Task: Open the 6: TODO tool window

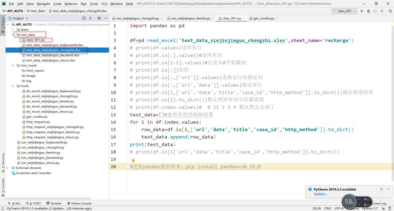Action: [x=33, y=203]
